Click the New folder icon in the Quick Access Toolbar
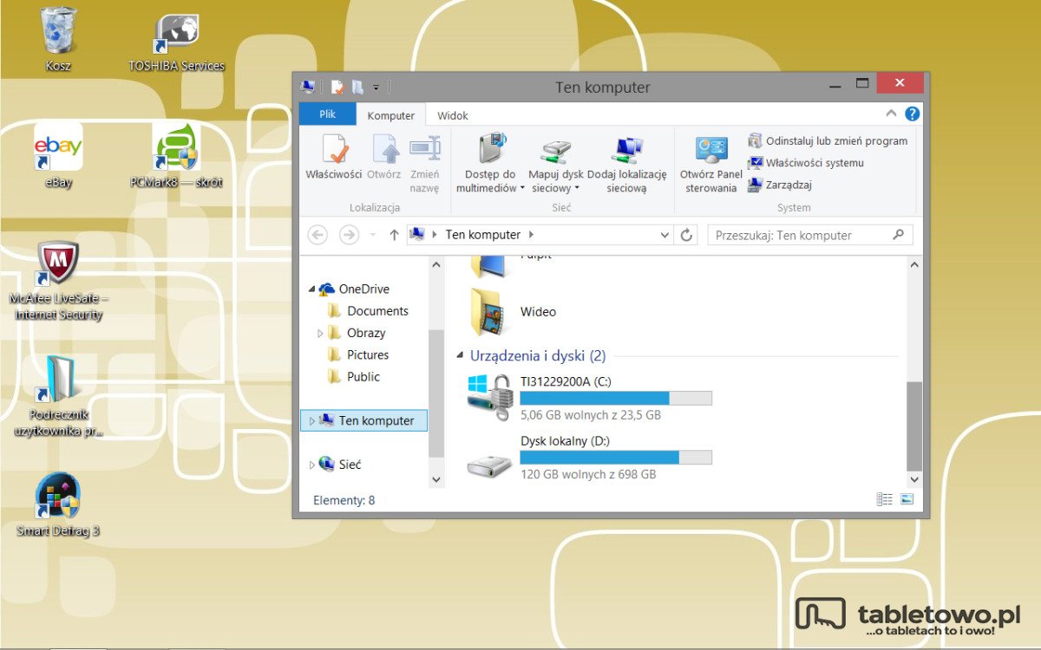 (x=357, y=87)
